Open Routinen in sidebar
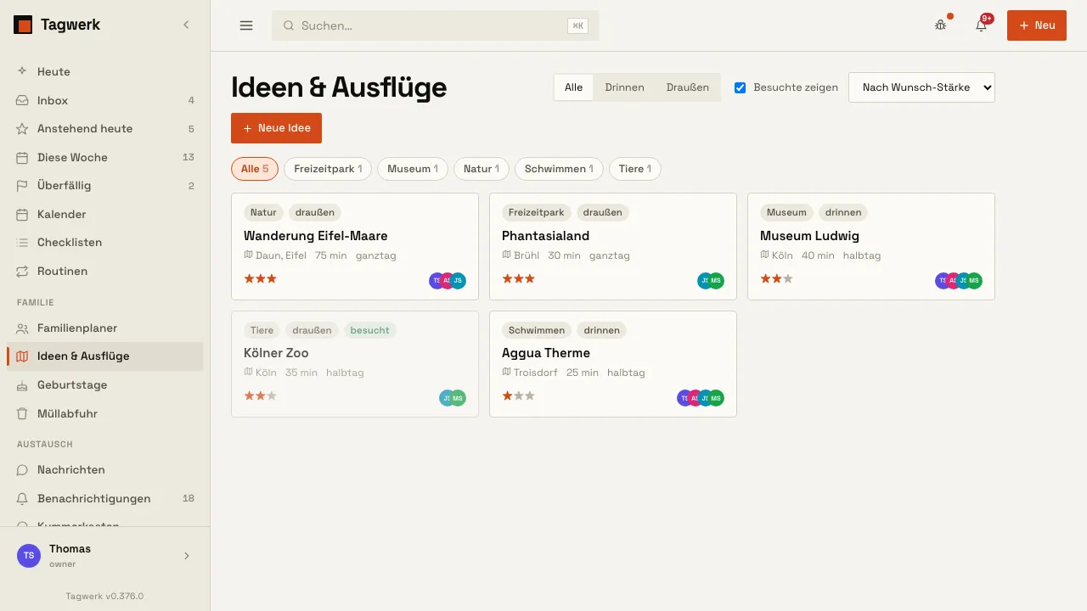The image size is (1087, 611). pos(105,272)
